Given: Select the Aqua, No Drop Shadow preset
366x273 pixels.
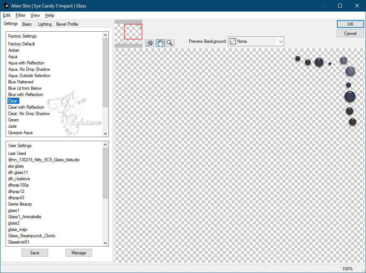Looking at the screenshot, I should click(29, 69).
